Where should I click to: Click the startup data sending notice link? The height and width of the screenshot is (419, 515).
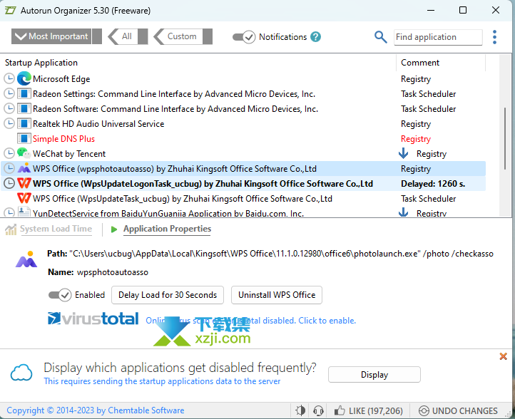pyautogui.click(x=162, y=381)
